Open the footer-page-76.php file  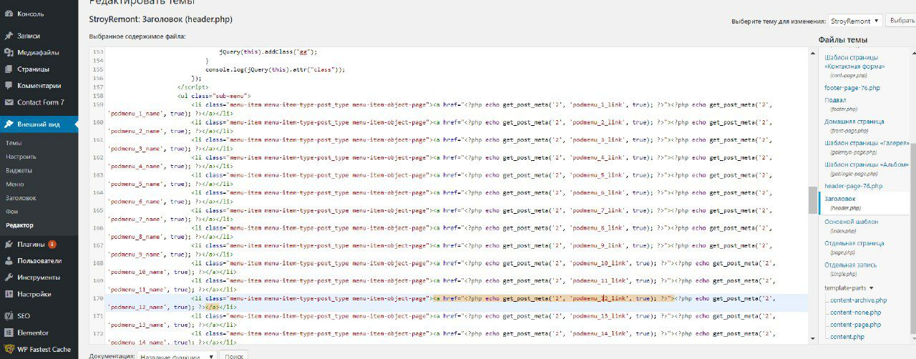[852, 87]
